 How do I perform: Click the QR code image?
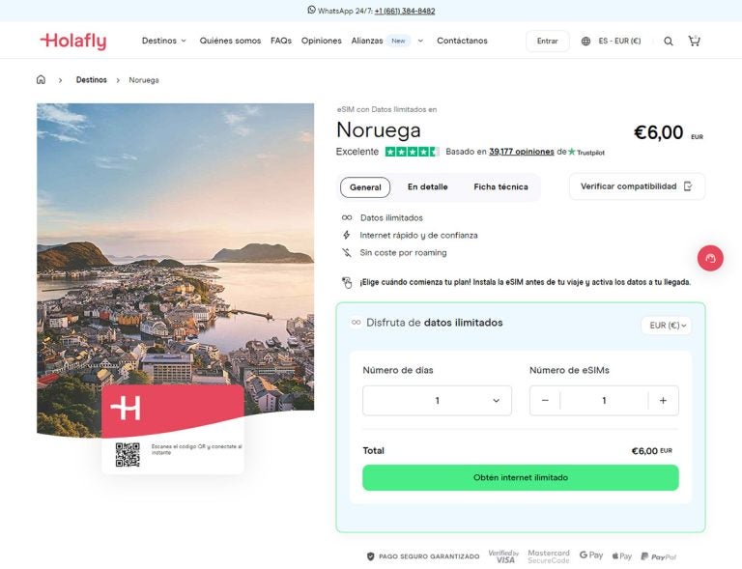tap(128, 454)
